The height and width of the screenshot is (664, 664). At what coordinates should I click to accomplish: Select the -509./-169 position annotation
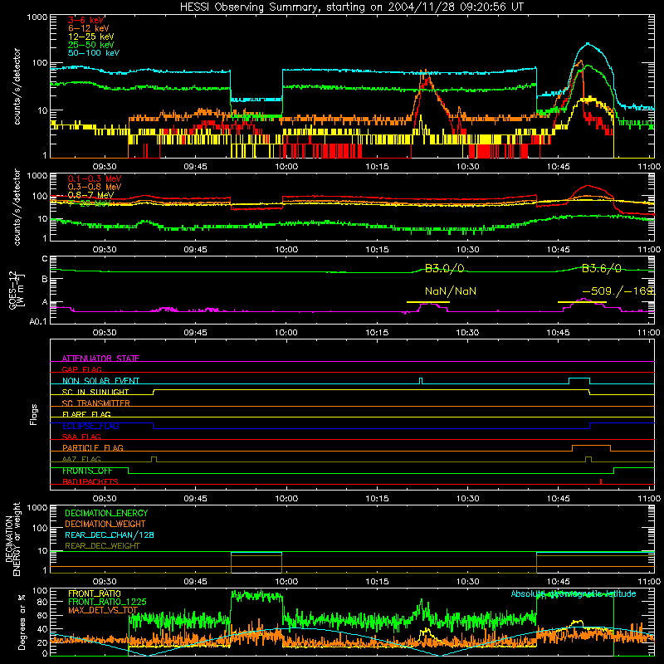[618, 291]
